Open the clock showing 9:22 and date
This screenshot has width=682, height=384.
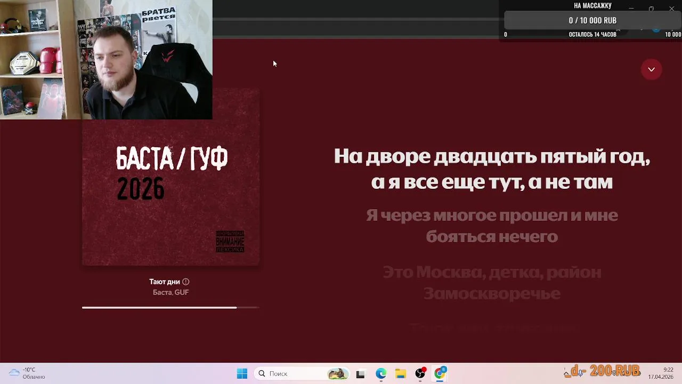pos(661,373)
